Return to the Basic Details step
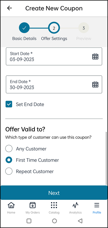Screen dimensions: 108x228 pos(24,28)
